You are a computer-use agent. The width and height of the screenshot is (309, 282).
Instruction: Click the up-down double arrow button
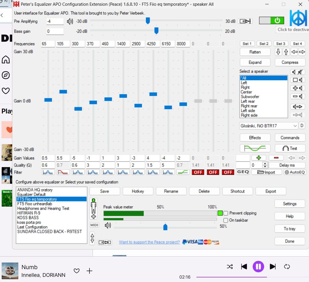click(x=92, y=238)
